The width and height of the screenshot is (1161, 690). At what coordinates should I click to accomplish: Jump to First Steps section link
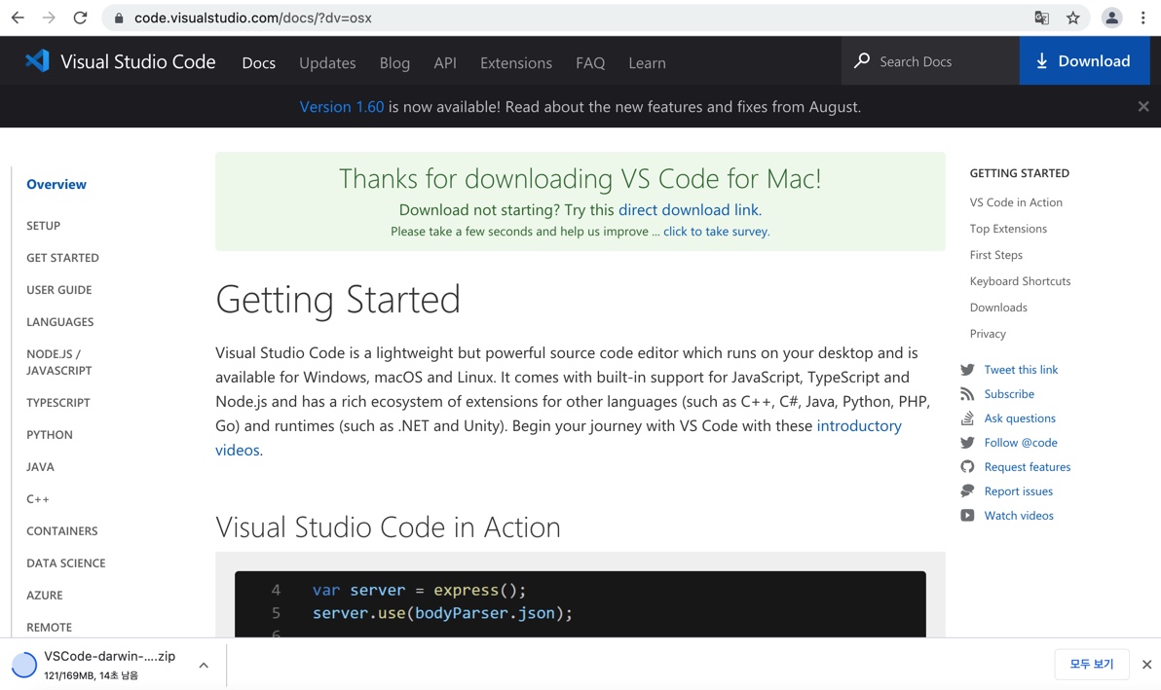[995, 254]
